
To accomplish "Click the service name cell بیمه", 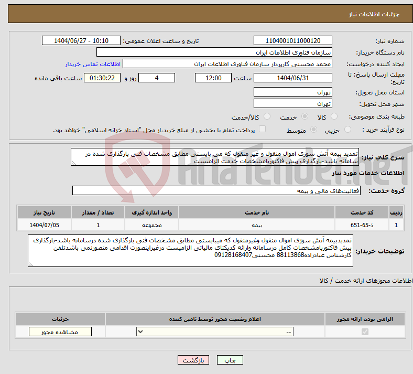I will [x=257, y=225].
